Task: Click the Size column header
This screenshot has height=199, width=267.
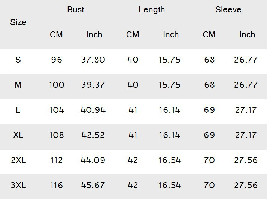Action: tap(18, 22)
